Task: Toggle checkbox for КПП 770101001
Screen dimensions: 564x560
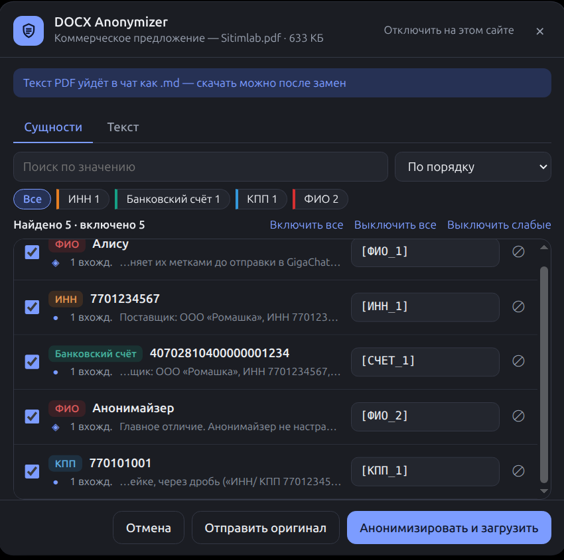Action: (32, 471)
